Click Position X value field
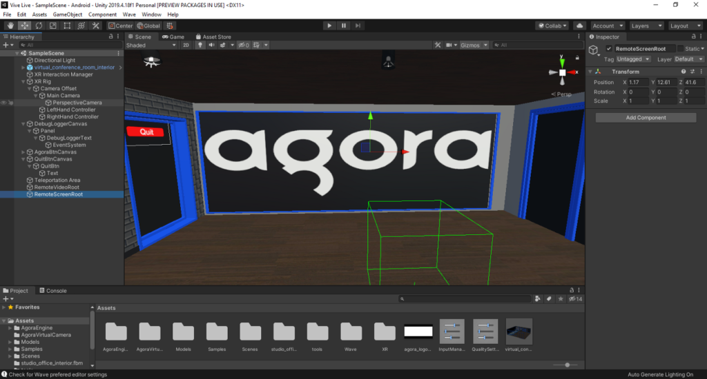 pyautogui.click(x=639, y=83)
